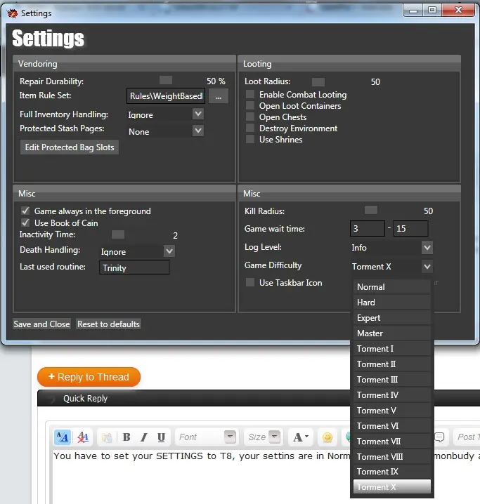The height and width of the screenshot is (504, 480).
Task: Click the switch editor mode icon
Action: [x=62, y=437]
